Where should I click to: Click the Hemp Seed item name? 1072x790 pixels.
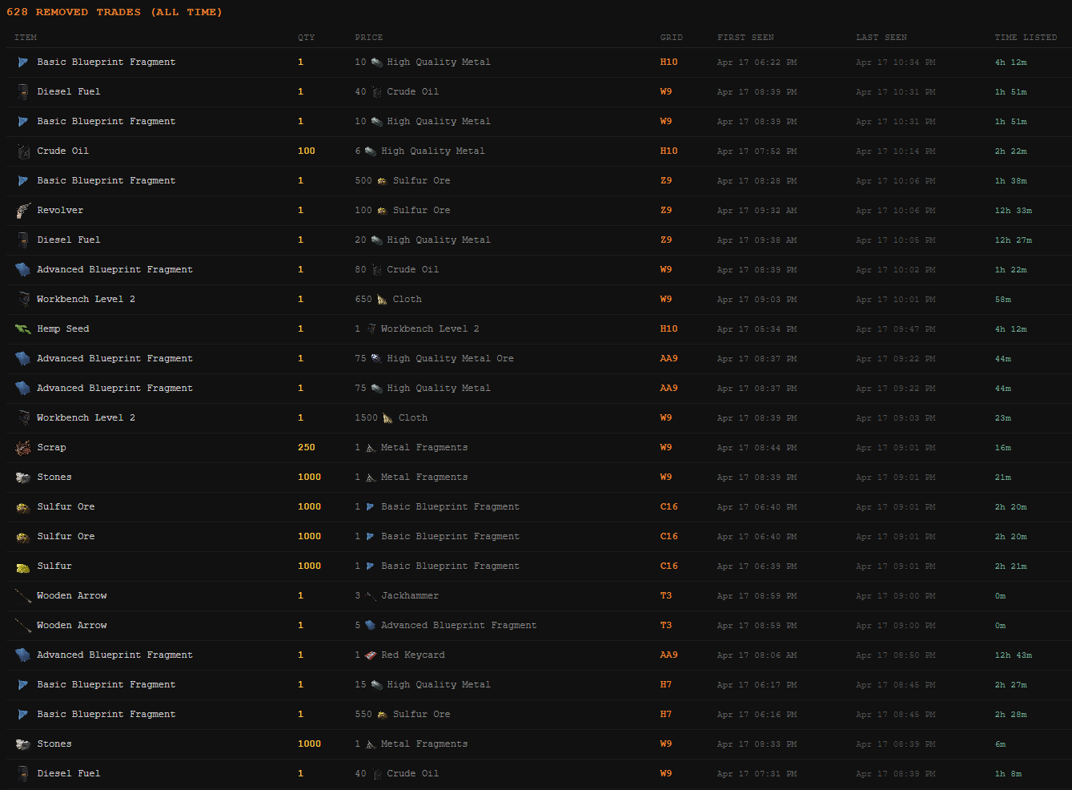point(63,329)
